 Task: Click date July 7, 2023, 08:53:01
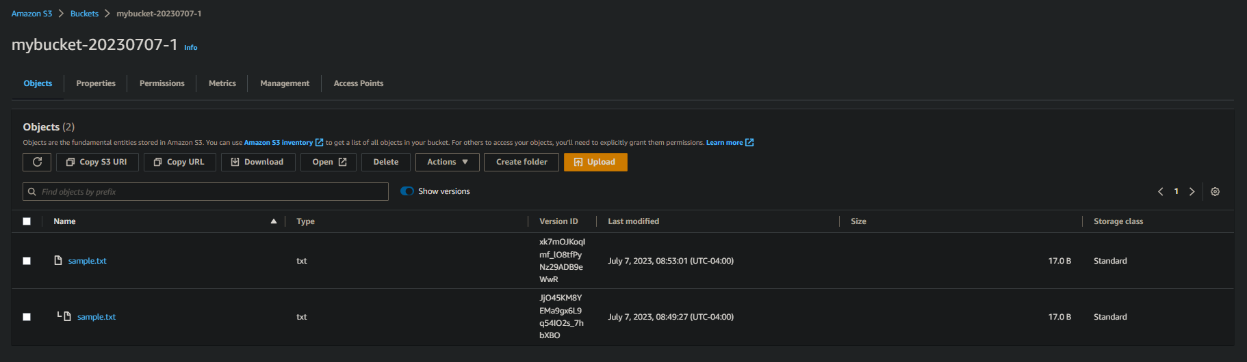coord(671,261)
